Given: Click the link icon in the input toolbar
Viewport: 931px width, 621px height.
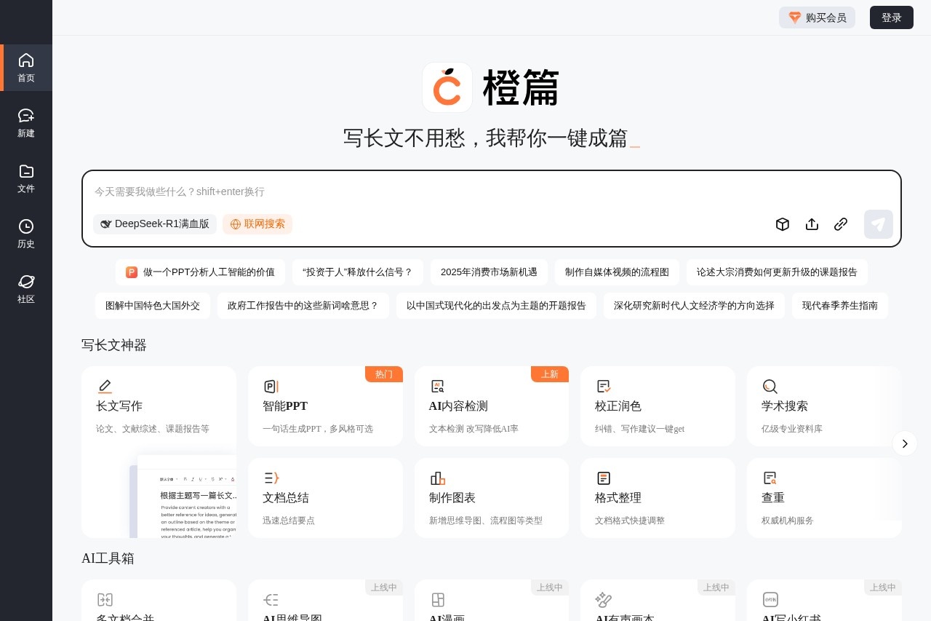Looking at the screenshot, I should click(x=841, y=224).
